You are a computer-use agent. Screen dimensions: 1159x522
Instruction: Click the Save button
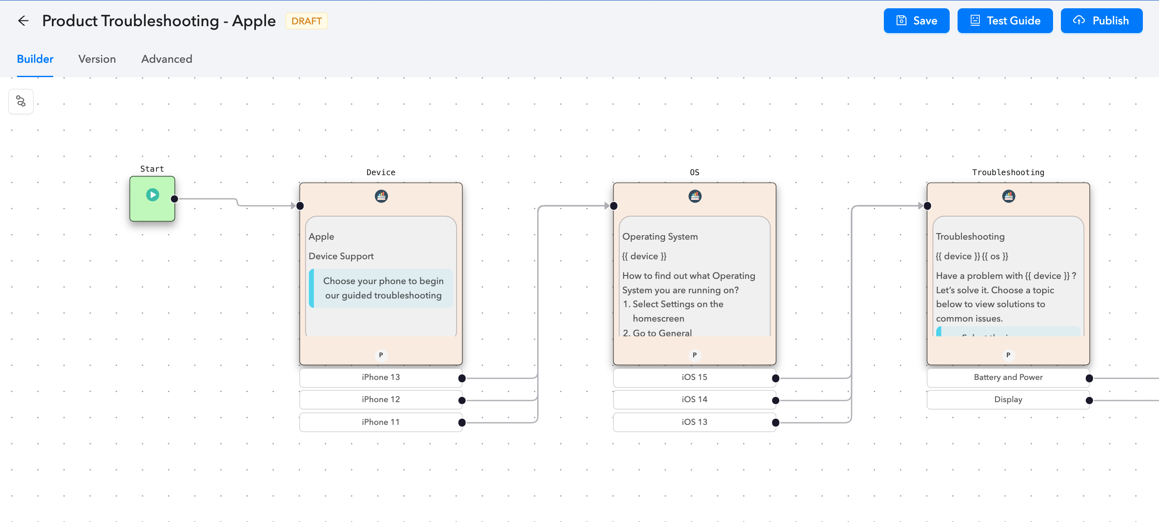(x=916, y=20)
